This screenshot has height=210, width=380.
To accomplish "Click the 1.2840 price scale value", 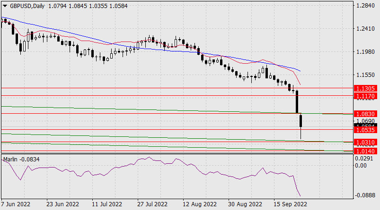I will coord(365,6).
